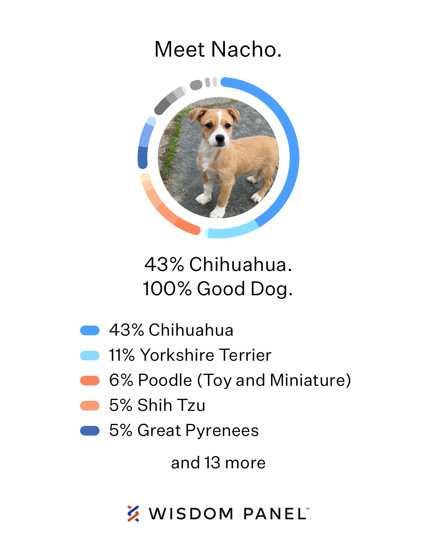The width and height of the screenshot is (437, 546).
Task: Click the Wisdom Panel logo icon
Action: (x=133, y=513)
